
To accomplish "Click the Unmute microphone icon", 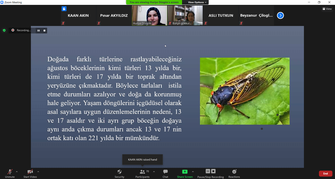I will [10, 172].
